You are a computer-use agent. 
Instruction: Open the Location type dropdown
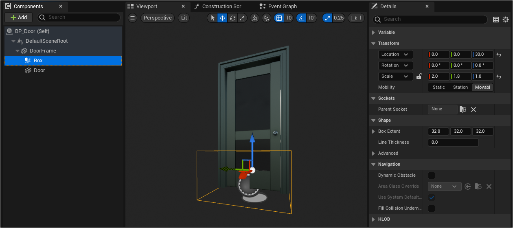point(395,54)
